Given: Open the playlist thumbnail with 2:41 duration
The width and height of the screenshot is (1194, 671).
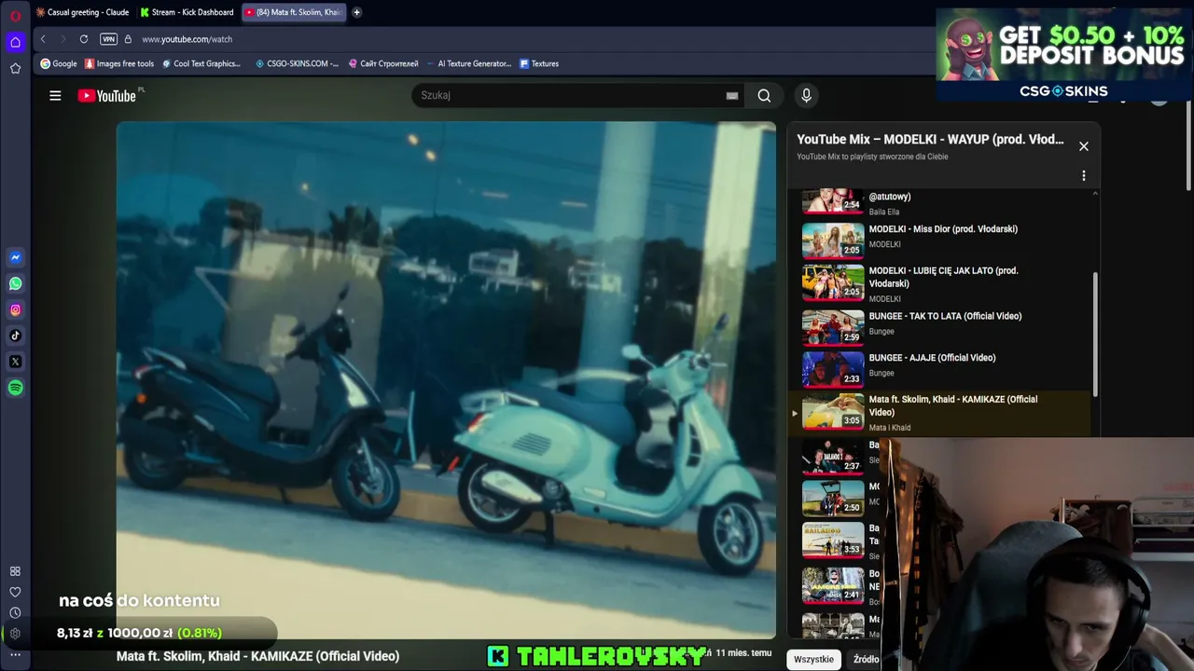Looking at the screenshot, I should [x=833, y=585].
